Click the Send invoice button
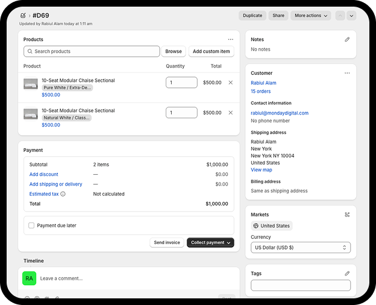The width and height of the screenshot is (376, 305). click(x=167, y=242)
